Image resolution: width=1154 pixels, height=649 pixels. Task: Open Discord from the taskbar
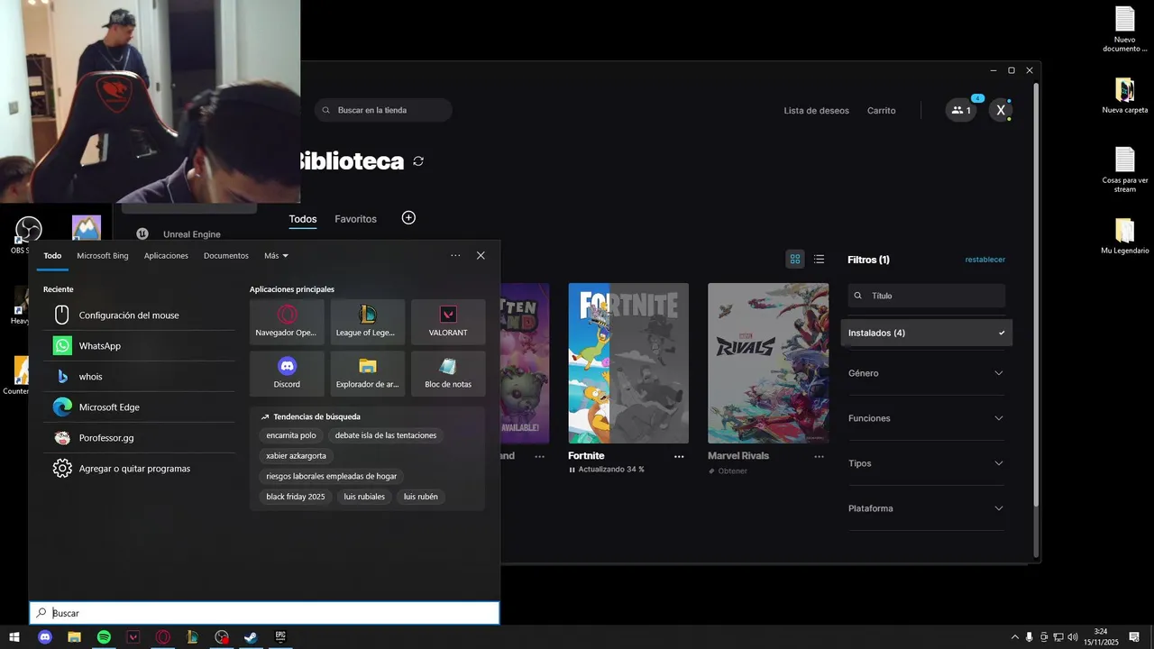[x=44, y=637]
